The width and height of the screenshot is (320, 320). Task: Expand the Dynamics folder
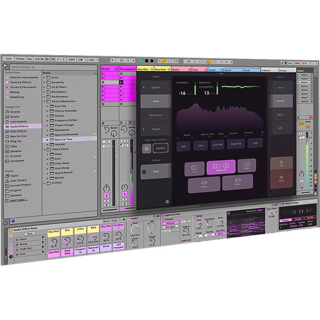click(44, 83)
